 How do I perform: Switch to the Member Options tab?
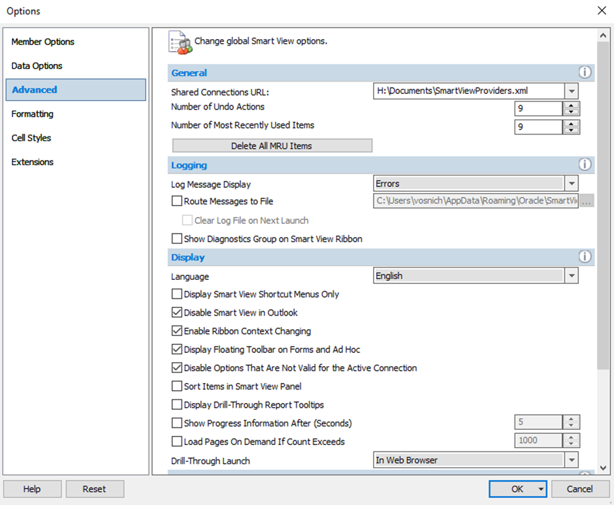point(43,42)
